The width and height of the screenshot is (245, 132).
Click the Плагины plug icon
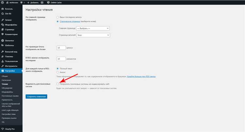(x=3, y=57)
